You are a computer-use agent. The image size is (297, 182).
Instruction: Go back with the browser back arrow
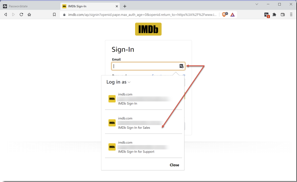point(6,15)
